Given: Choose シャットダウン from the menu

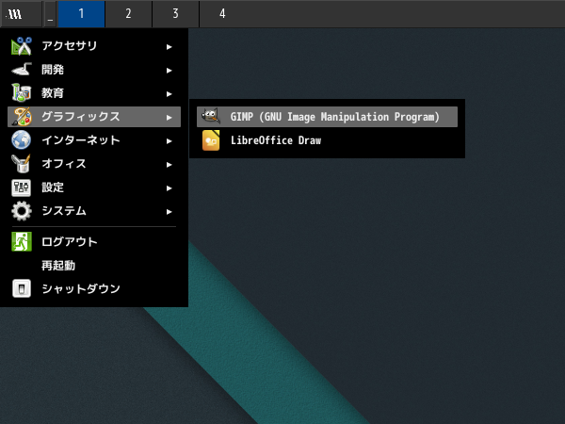Looking at the screenshot, I should pyautogui.click(x=94, y=288).
